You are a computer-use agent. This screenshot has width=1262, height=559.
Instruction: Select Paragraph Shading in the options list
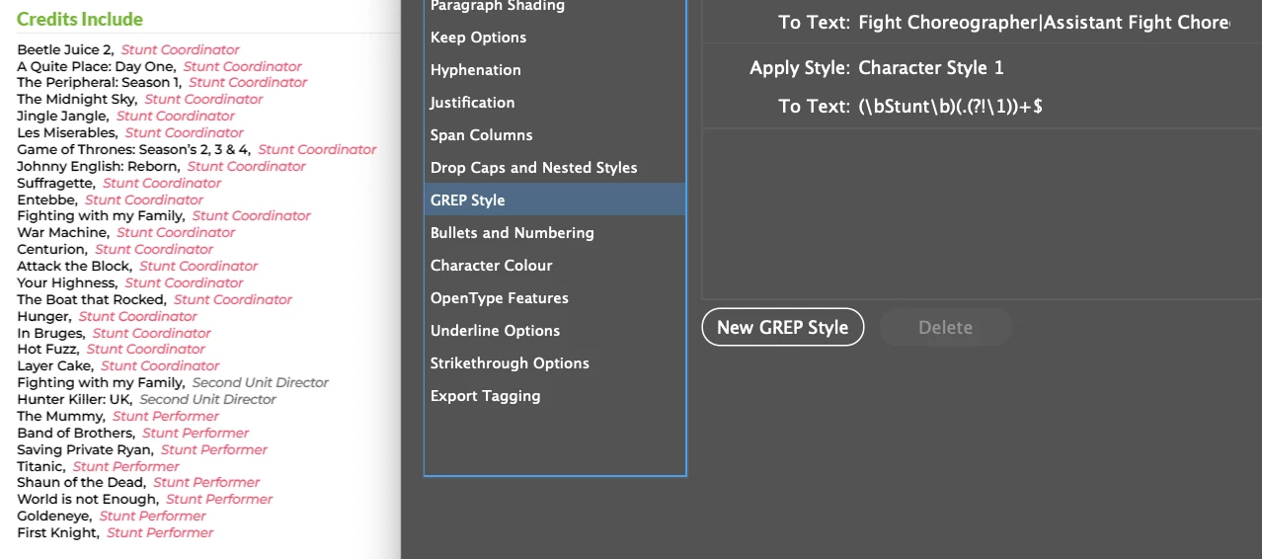click(498, 6)
